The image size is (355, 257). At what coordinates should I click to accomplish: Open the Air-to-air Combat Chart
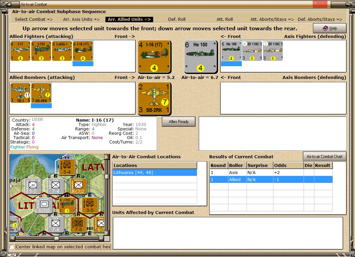pos(324,157)
